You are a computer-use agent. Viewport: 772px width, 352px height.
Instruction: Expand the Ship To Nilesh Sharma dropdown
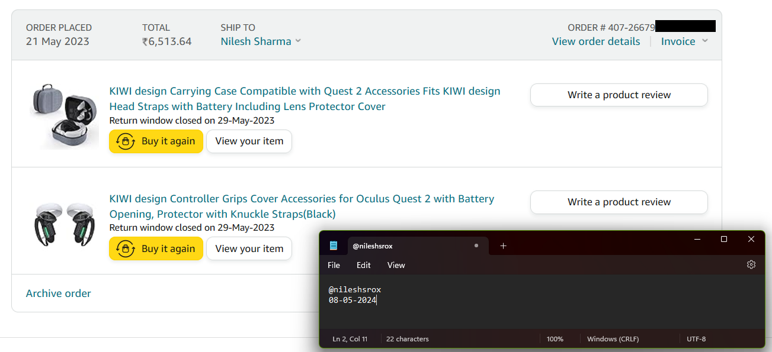[298, 41]
